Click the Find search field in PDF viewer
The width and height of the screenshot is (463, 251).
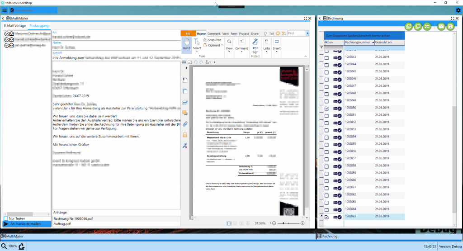click(296, 33)
